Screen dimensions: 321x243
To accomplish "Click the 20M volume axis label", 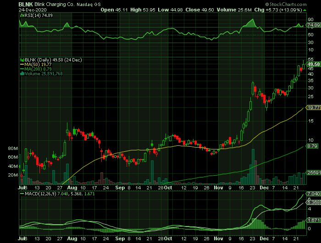I will tap(13, 175).
